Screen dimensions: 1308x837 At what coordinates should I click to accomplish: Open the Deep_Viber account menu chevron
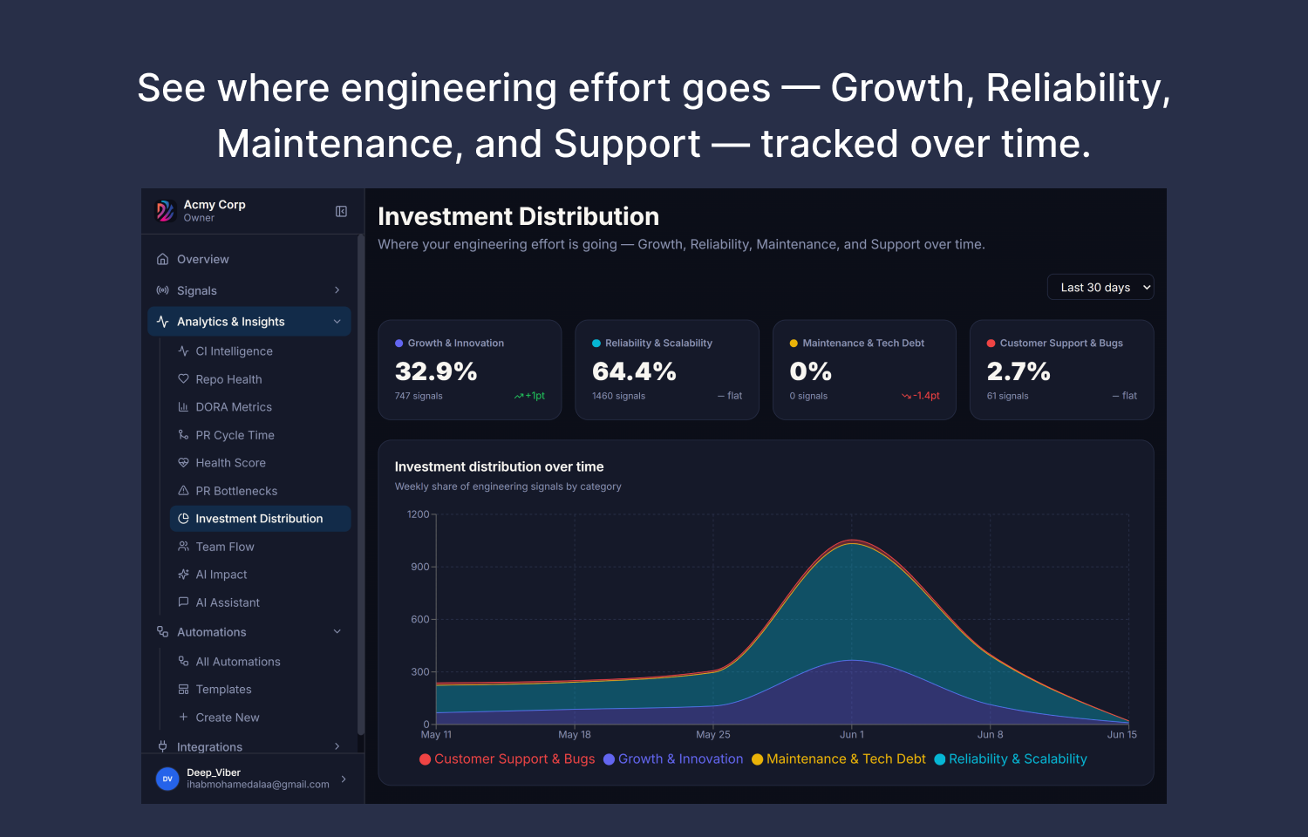pyautogui.click(x=344, y=779)
